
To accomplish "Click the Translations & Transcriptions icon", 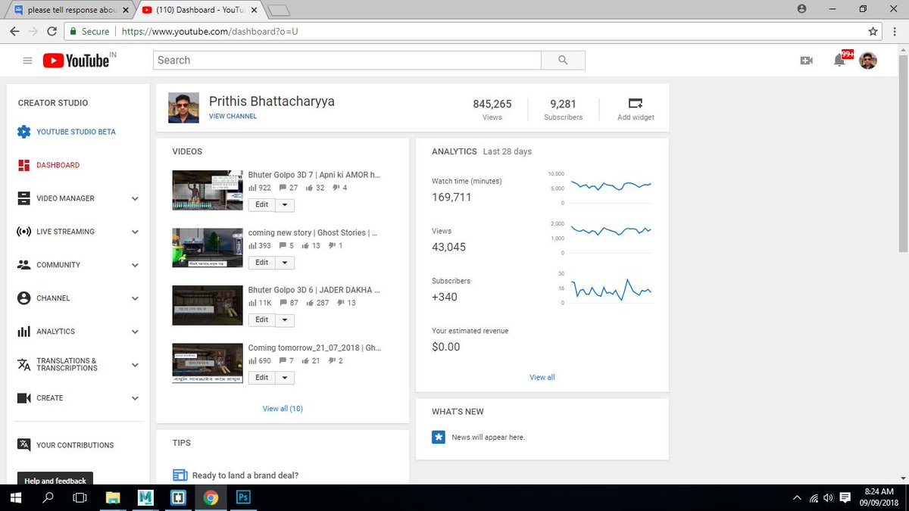I will coord(23,365).
